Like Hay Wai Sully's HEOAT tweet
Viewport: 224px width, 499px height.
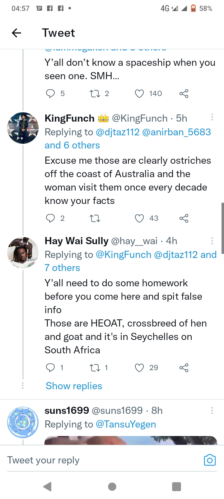[x=139, y=368]
